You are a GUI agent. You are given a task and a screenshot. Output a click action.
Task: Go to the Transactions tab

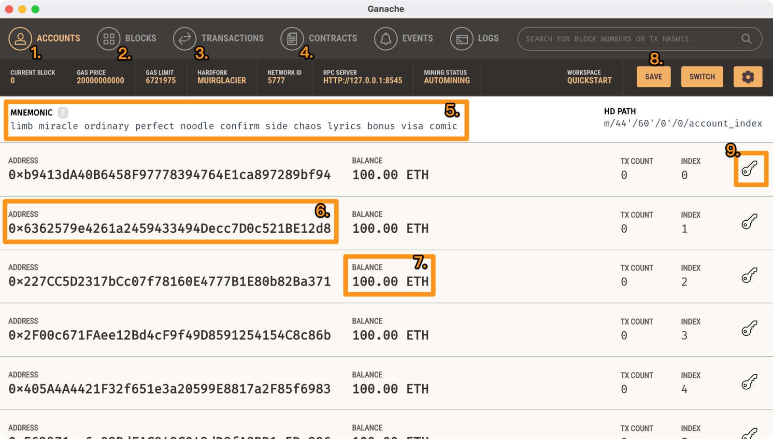click(218, 38)
